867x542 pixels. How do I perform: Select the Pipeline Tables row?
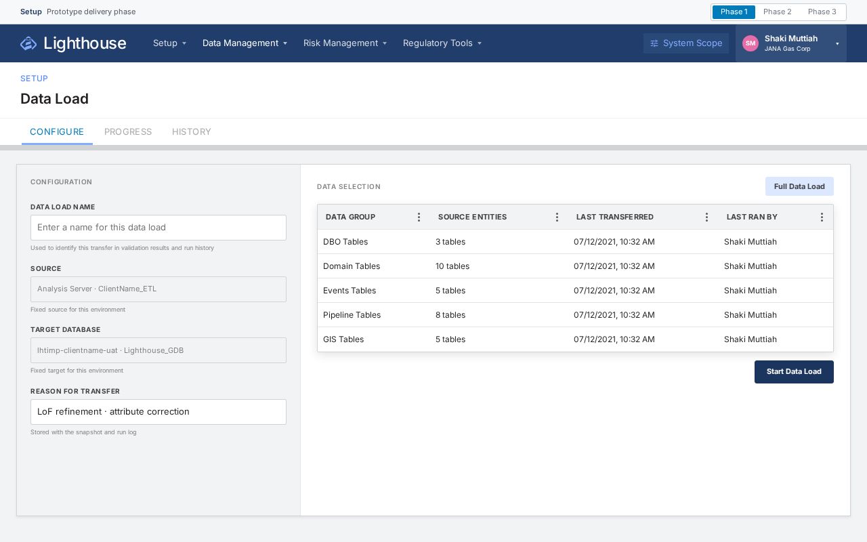[x=575, y=315]
